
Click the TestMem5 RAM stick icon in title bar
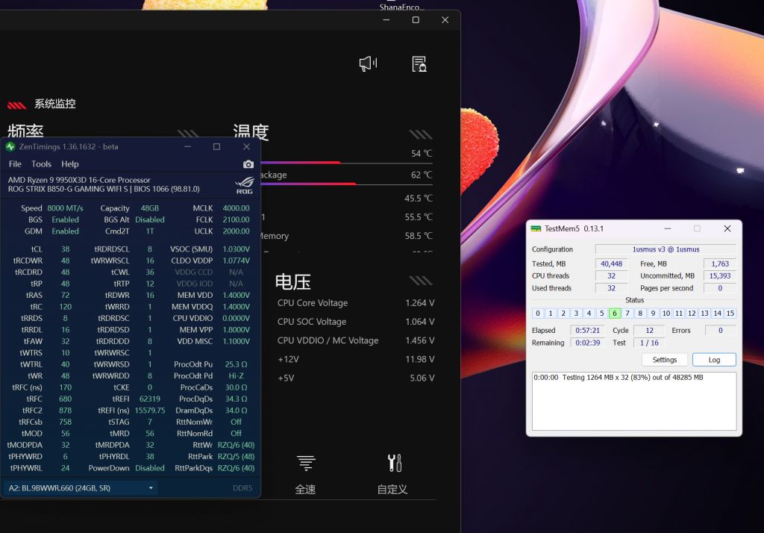[x=536, y=228]
